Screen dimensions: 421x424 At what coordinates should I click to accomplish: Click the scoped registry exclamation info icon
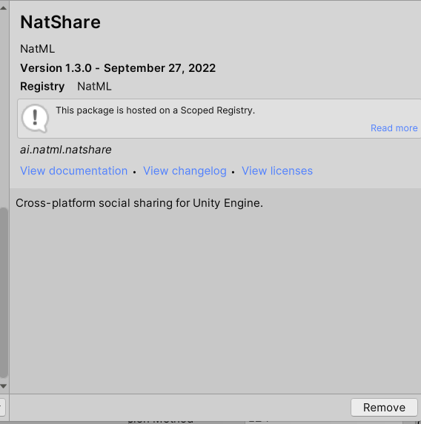pos(35,119)
